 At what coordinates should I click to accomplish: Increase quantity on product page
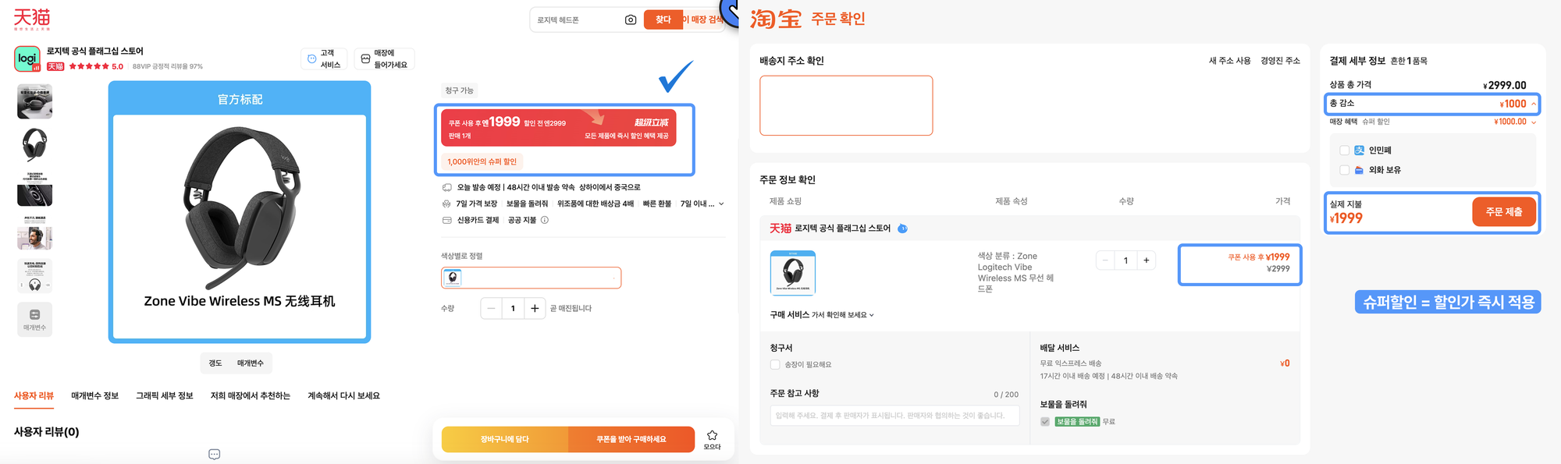[x=535, y=308]
